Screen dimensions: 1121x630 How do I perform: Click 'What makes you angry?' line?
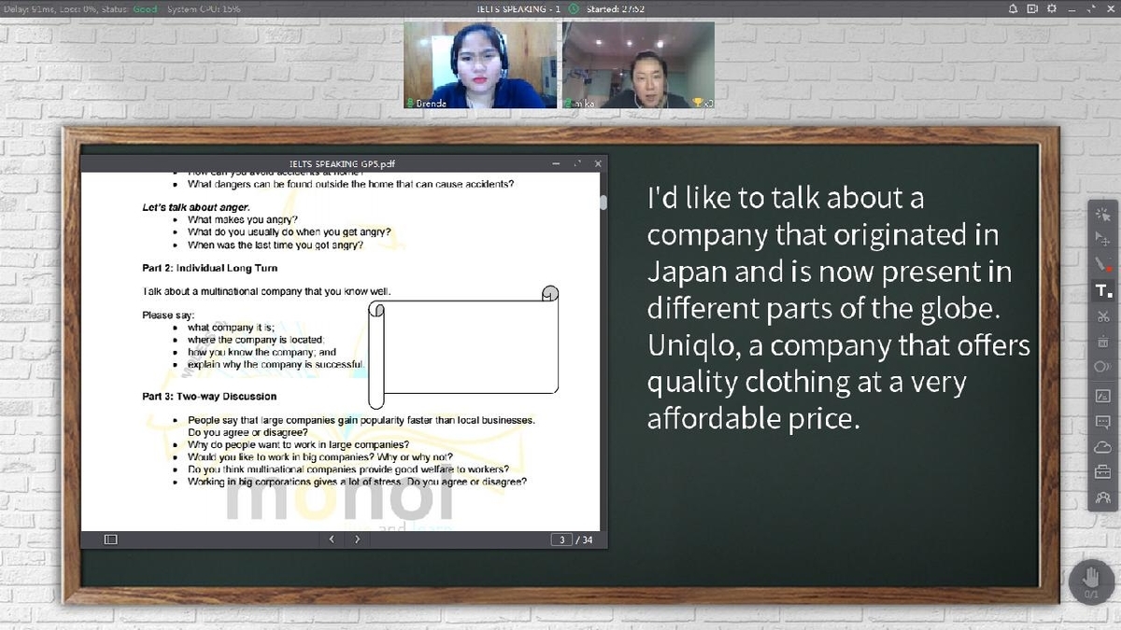pyautogui.click(x=243, y=220)
